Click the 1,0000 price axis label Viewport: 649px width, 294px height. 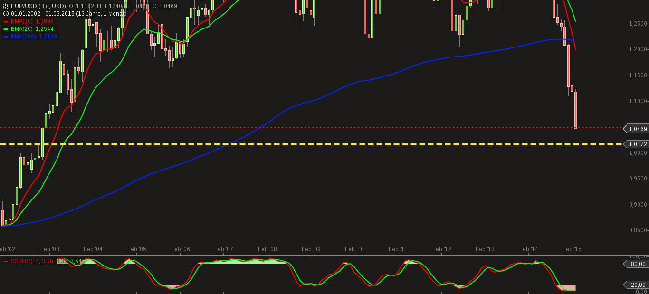(x=638, y=153)
